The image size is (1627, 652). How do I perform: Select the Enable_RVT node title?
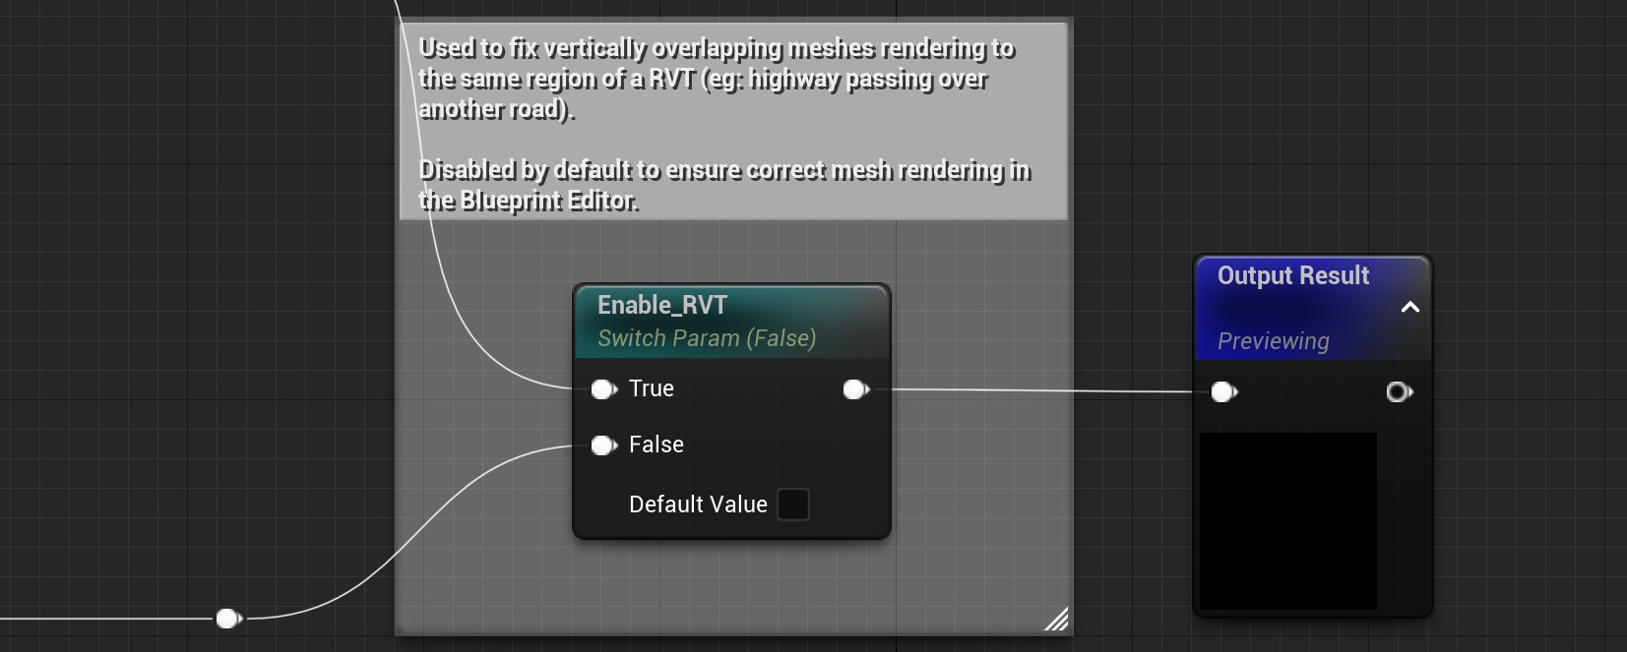coord(662,305)
